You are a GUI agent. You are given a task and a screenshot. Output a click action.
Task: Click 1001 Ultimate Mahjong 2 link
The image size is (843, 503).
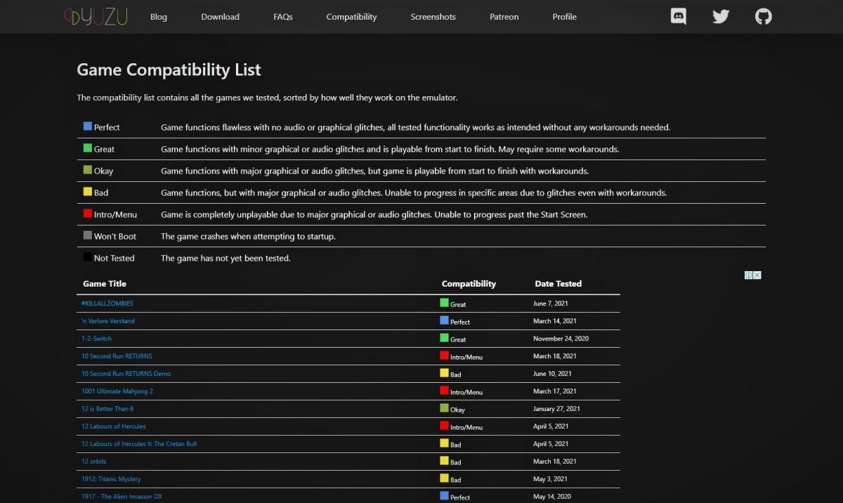(x=117, y=391)
